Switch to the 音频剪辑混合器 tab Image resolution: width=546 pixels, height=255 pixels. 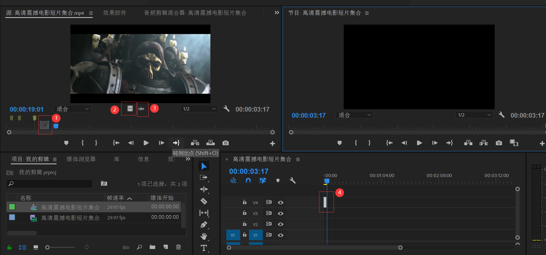click(x=195, y=13)
